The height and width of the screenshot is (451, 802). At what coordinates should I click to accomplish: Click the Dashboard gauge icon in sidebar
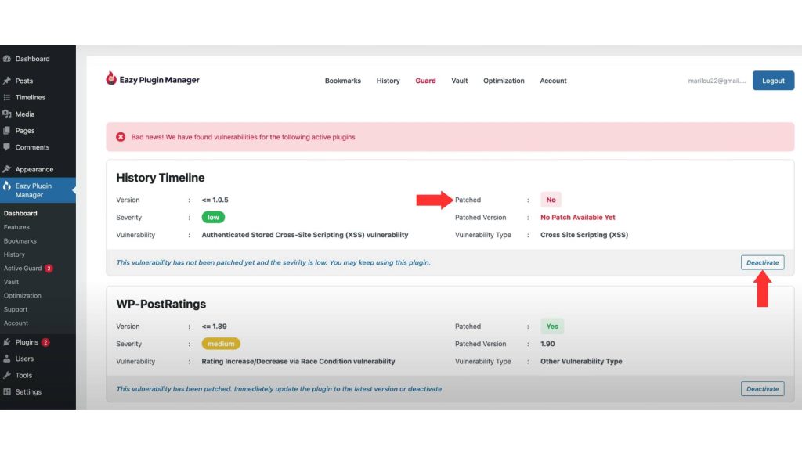coord(6,59)
